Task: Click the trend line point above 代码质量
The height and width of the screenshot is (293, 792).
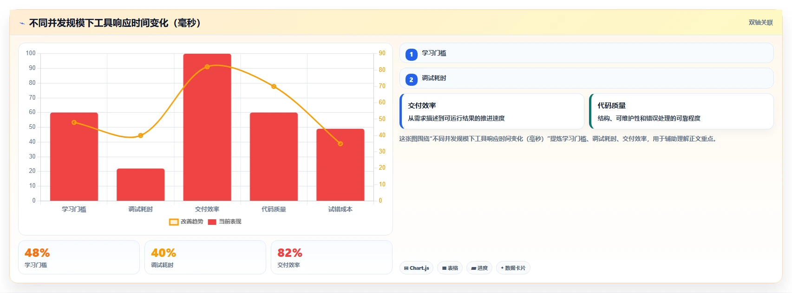Action: [274, 87]
